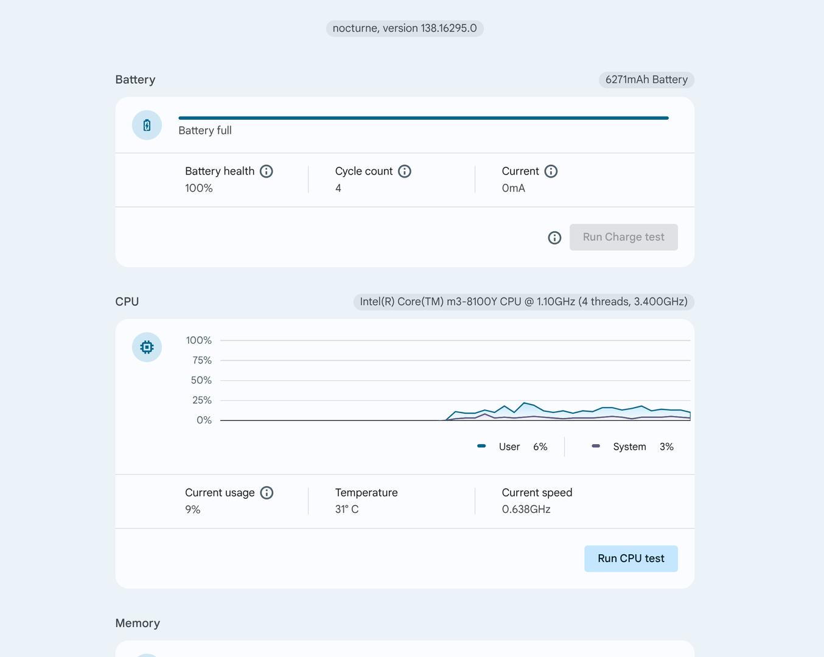Open Current usage info tooltip
The height and width of the screenshot is (657, 824).
coord(267,493)
